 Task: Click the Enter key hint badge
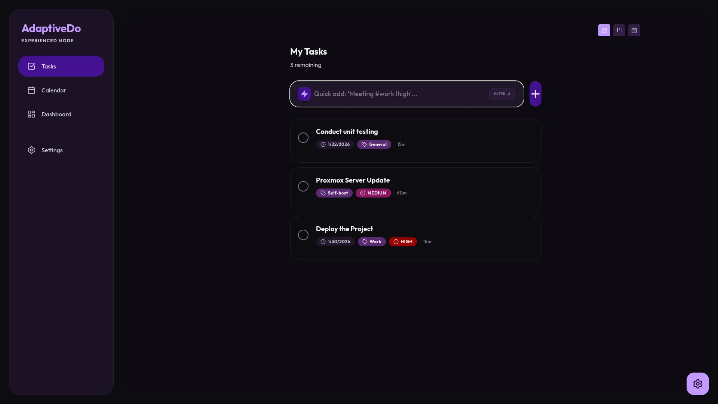tap(501, 94)
